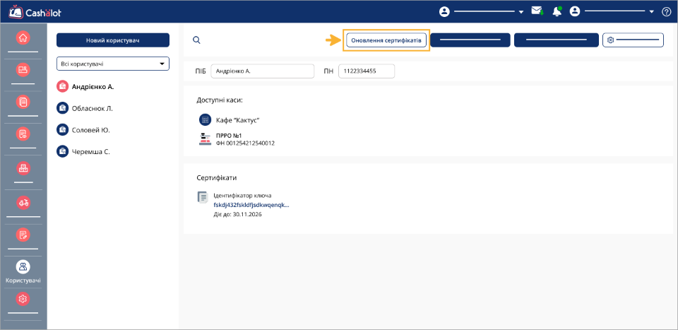Open the help question-mark icon
678x330 pixels.
[x=666, y=12]
